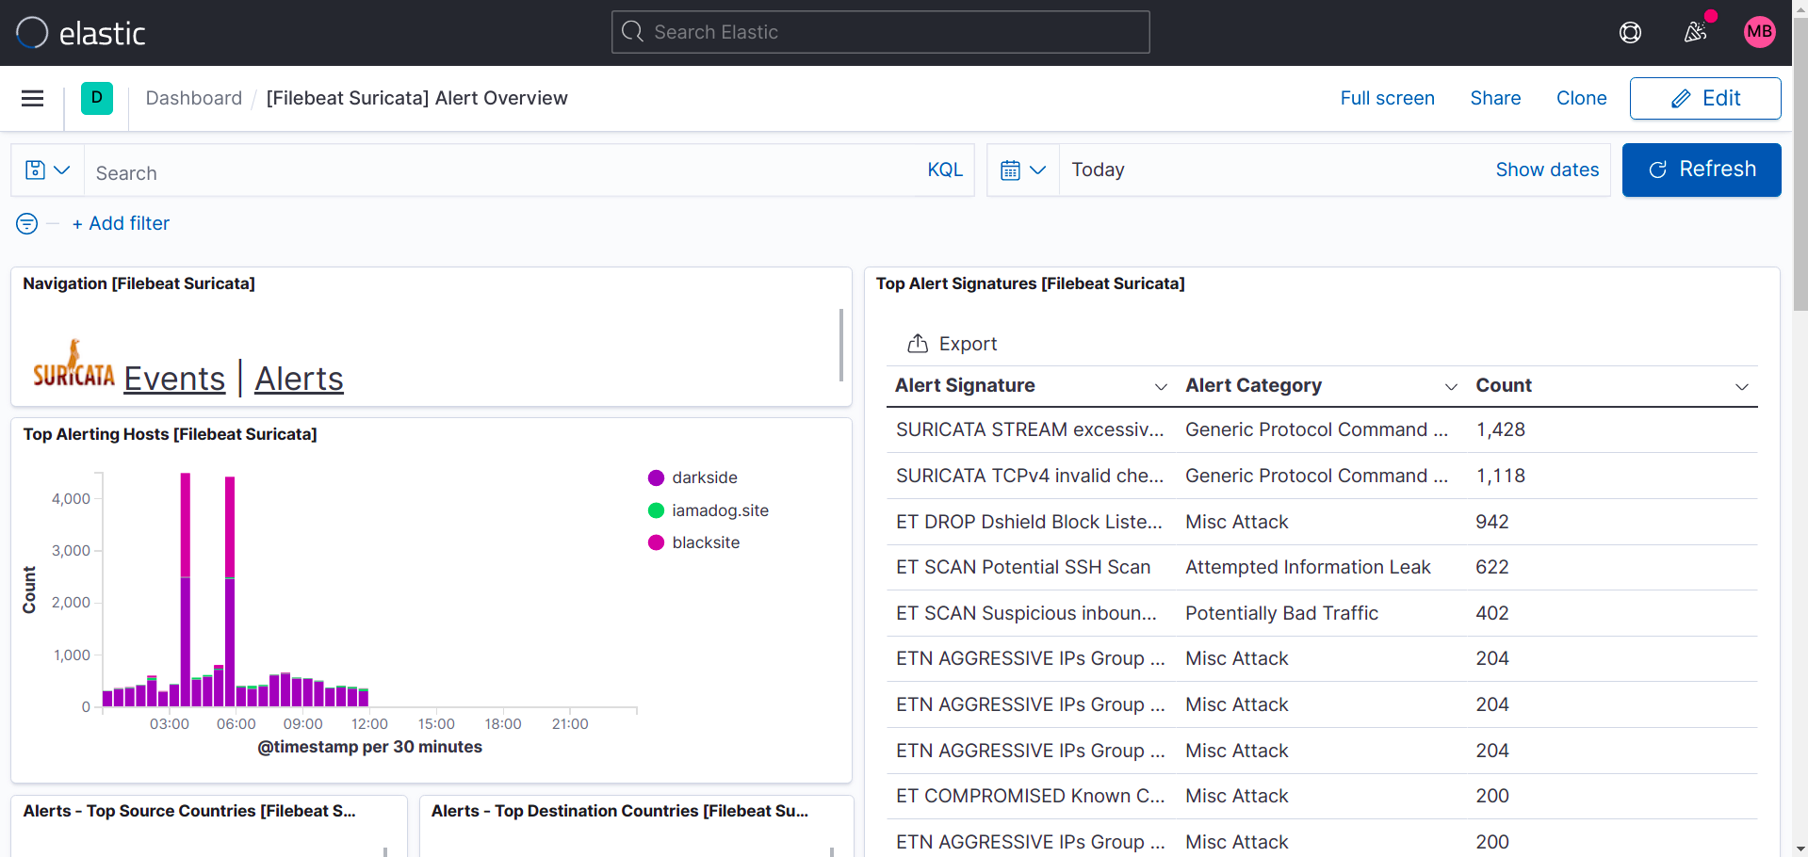Image resolution: width=1808 pixels, height=857 pixels.
Task: Click 'Navigation [Filebeat Suricata]' panel title
Action: pyautogui.click(x=138, y=283)
